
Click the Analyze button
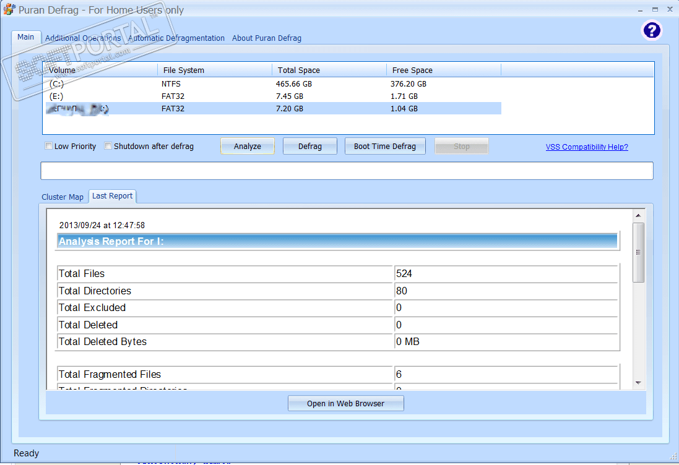[x=247, y=146]
